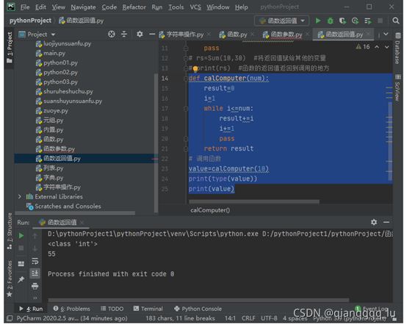Screen dimensions: 407x327
Task: Rerun the script in Run panel
Action: point(21,236)
